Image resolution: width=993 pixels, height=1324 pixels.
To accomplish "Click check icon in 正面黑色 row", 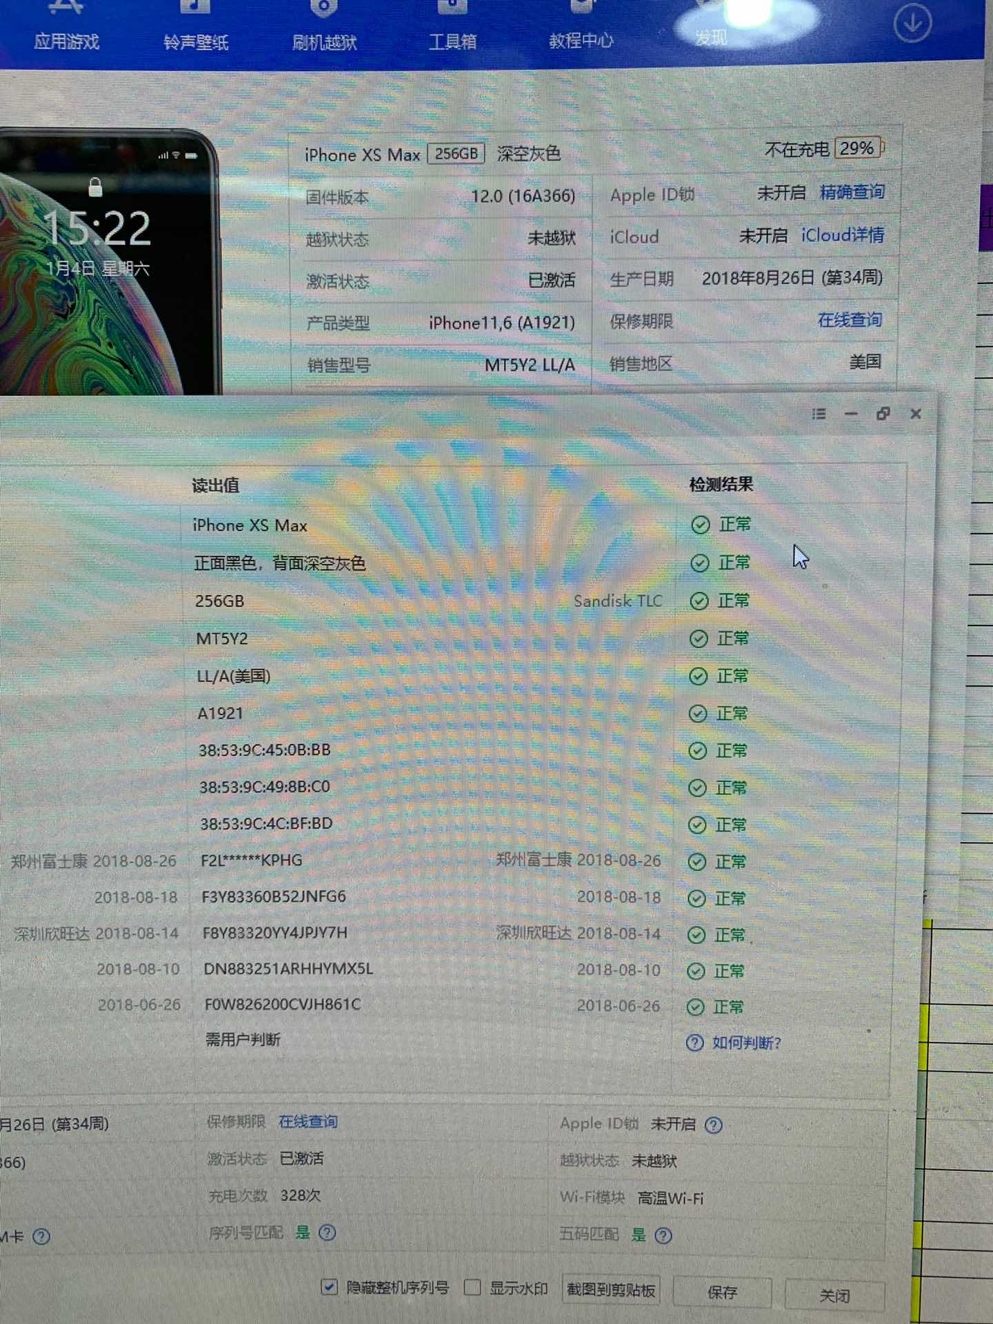I will (x=699, y=563).
